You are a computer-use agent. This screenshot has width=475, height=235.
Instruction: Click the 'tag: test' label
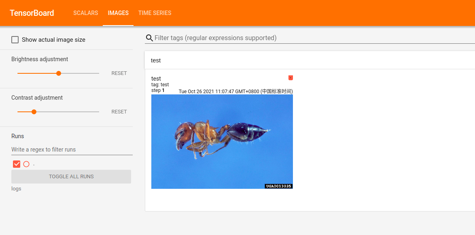(160, 85)
